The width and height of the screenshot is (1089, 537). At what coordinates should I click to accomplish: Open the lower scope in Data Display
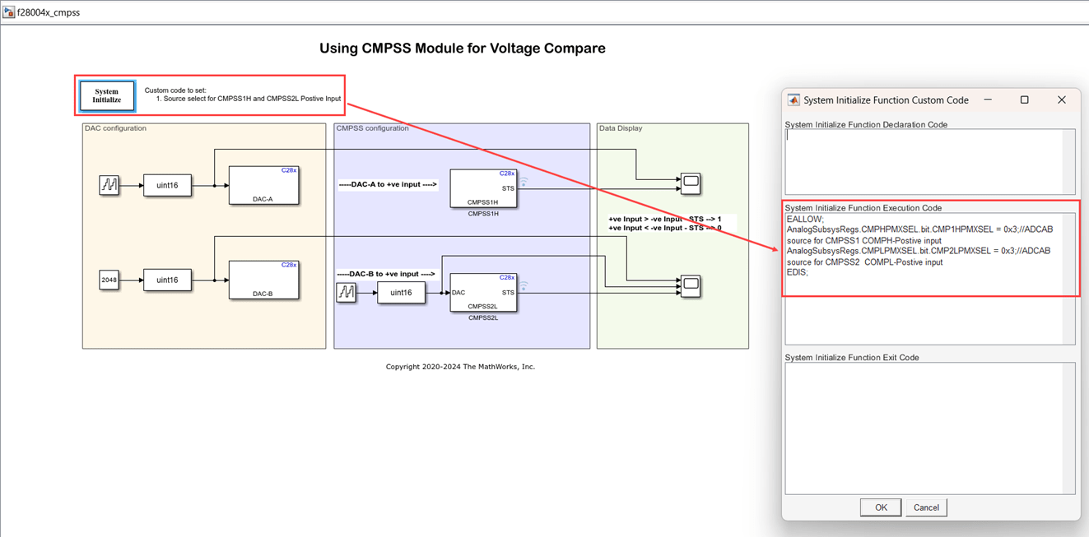[691, 285]
